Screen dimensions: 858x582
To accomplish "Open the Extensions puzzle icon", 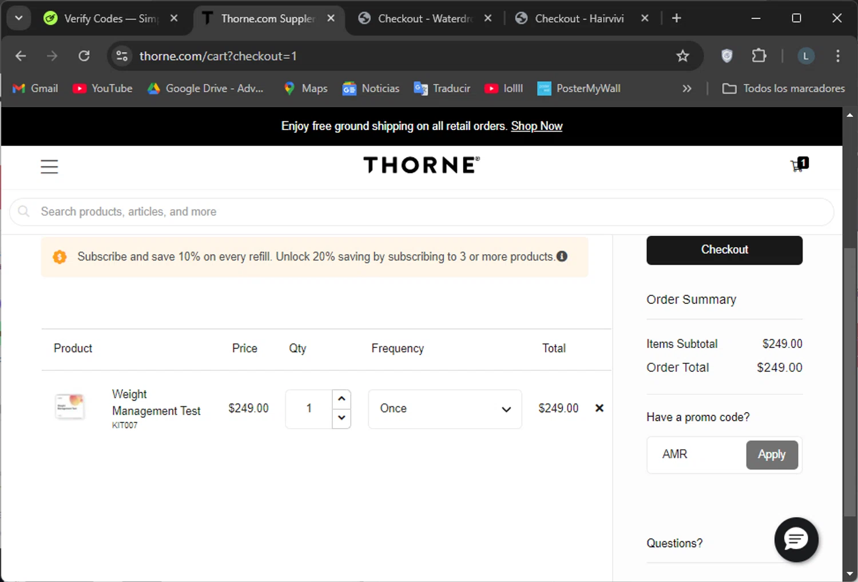I will (x=759, y=56).
